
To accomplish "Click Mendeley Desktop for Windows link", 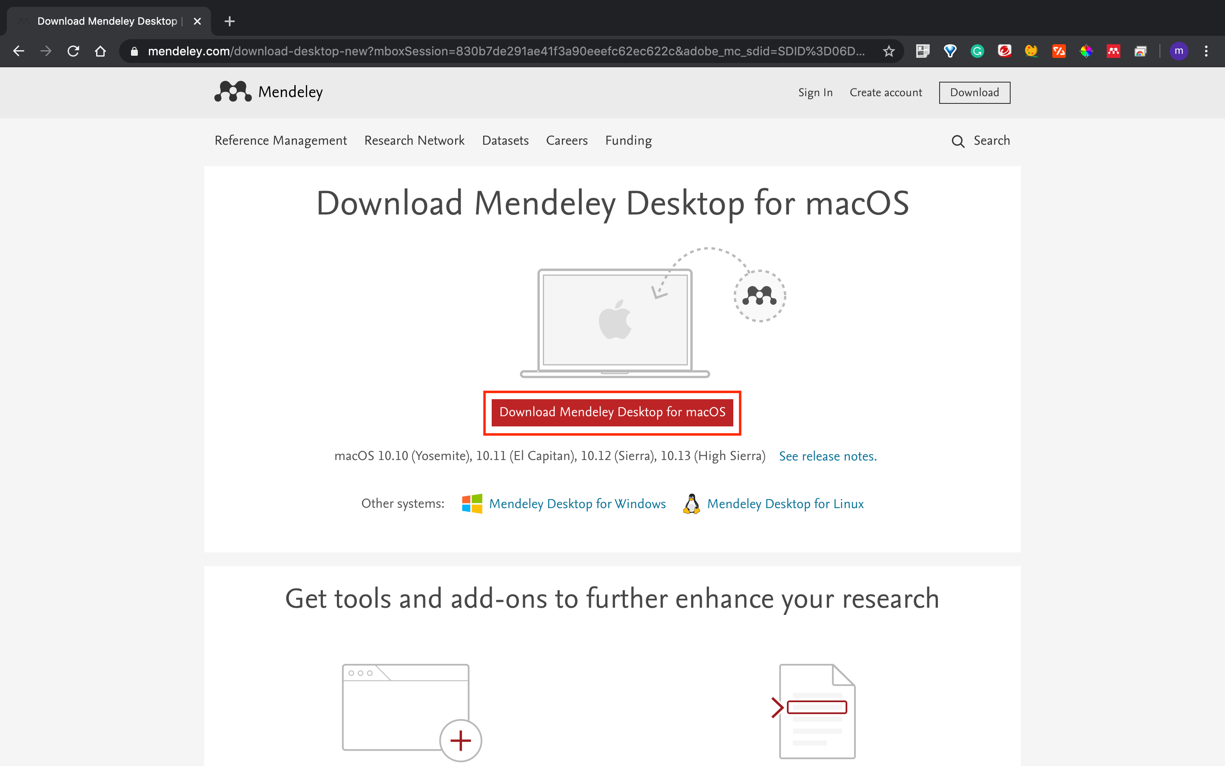I will point(577,504).
